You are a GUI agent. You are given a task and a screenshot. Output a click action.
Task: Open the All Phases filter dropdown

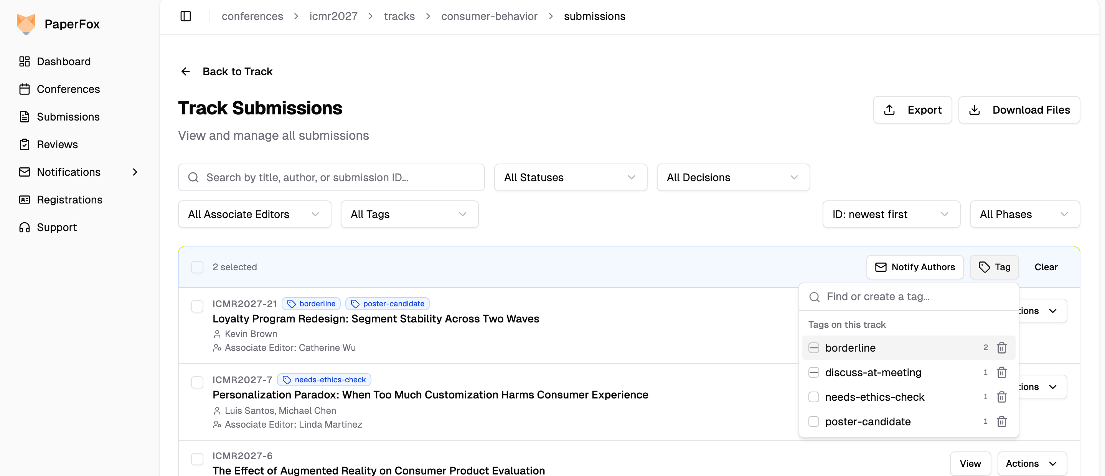1025,214
